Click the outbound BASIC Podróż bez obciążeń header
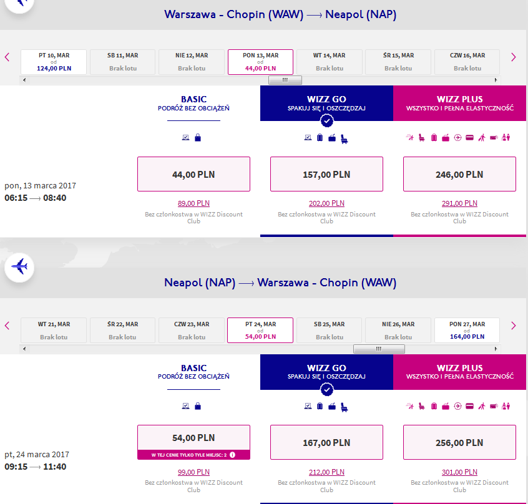 (193, 104)
